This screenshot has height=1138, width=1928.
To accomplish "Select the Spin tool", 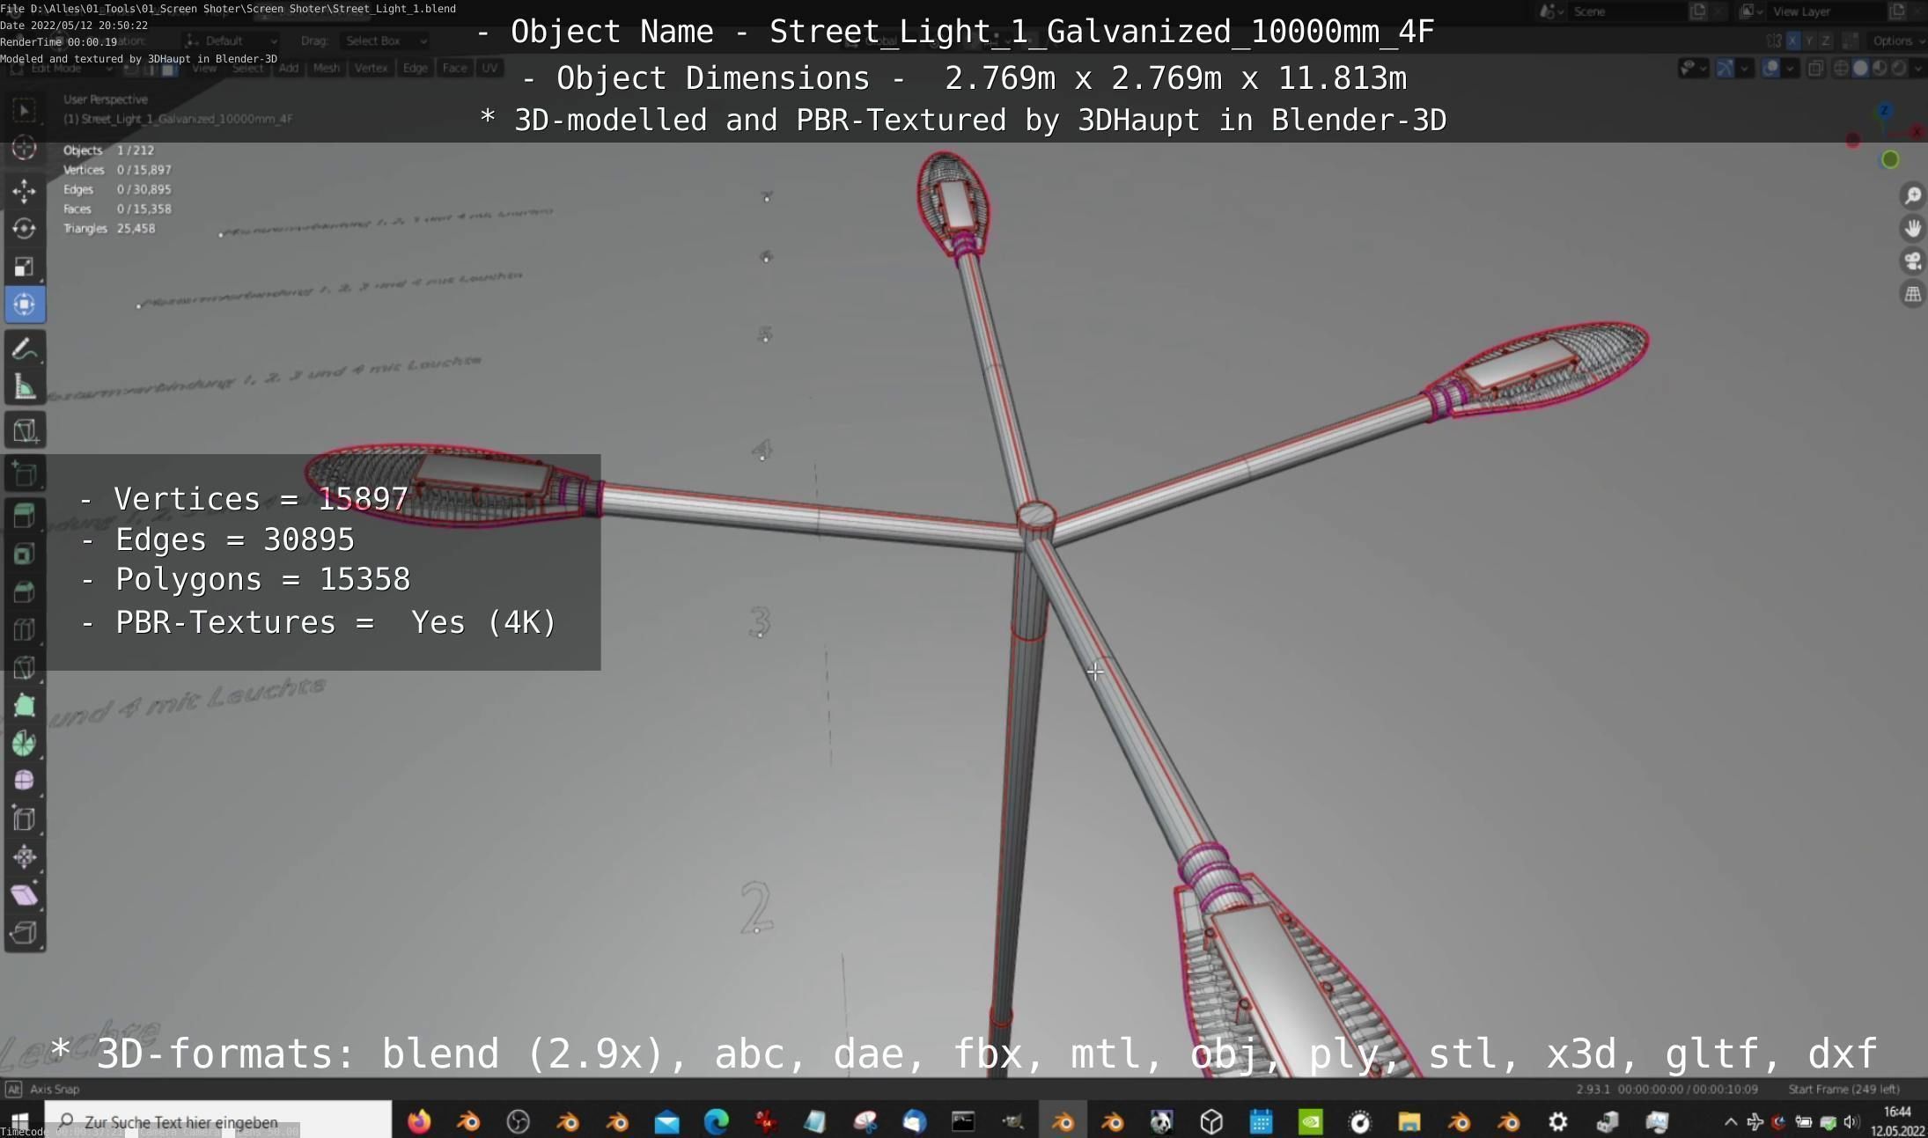I will point(24,744).
